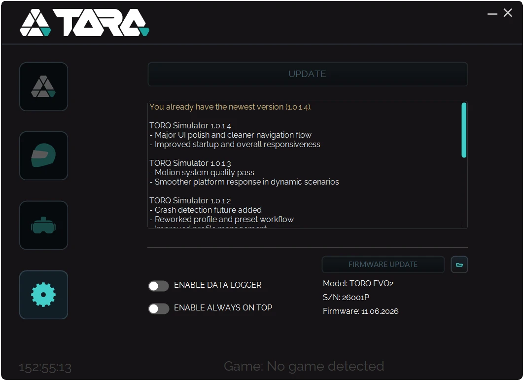Minimize the TORQ window
Image resolution: width=524 pixels, height=381 pixels.
(492, 14)
